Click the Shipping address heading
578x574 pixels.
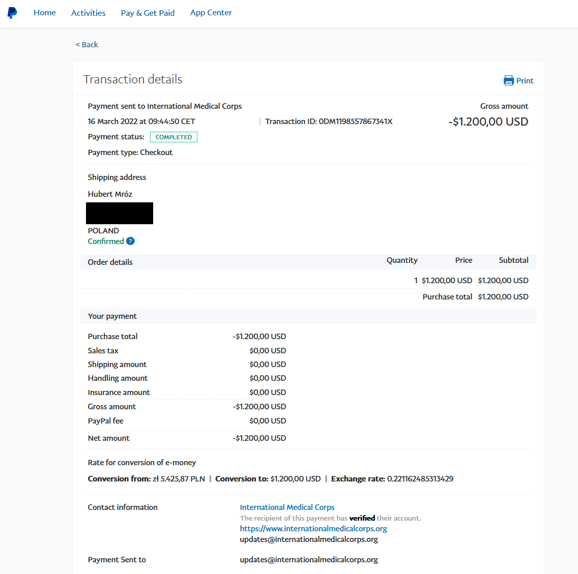pyautogui.click(x=117, y=177)
